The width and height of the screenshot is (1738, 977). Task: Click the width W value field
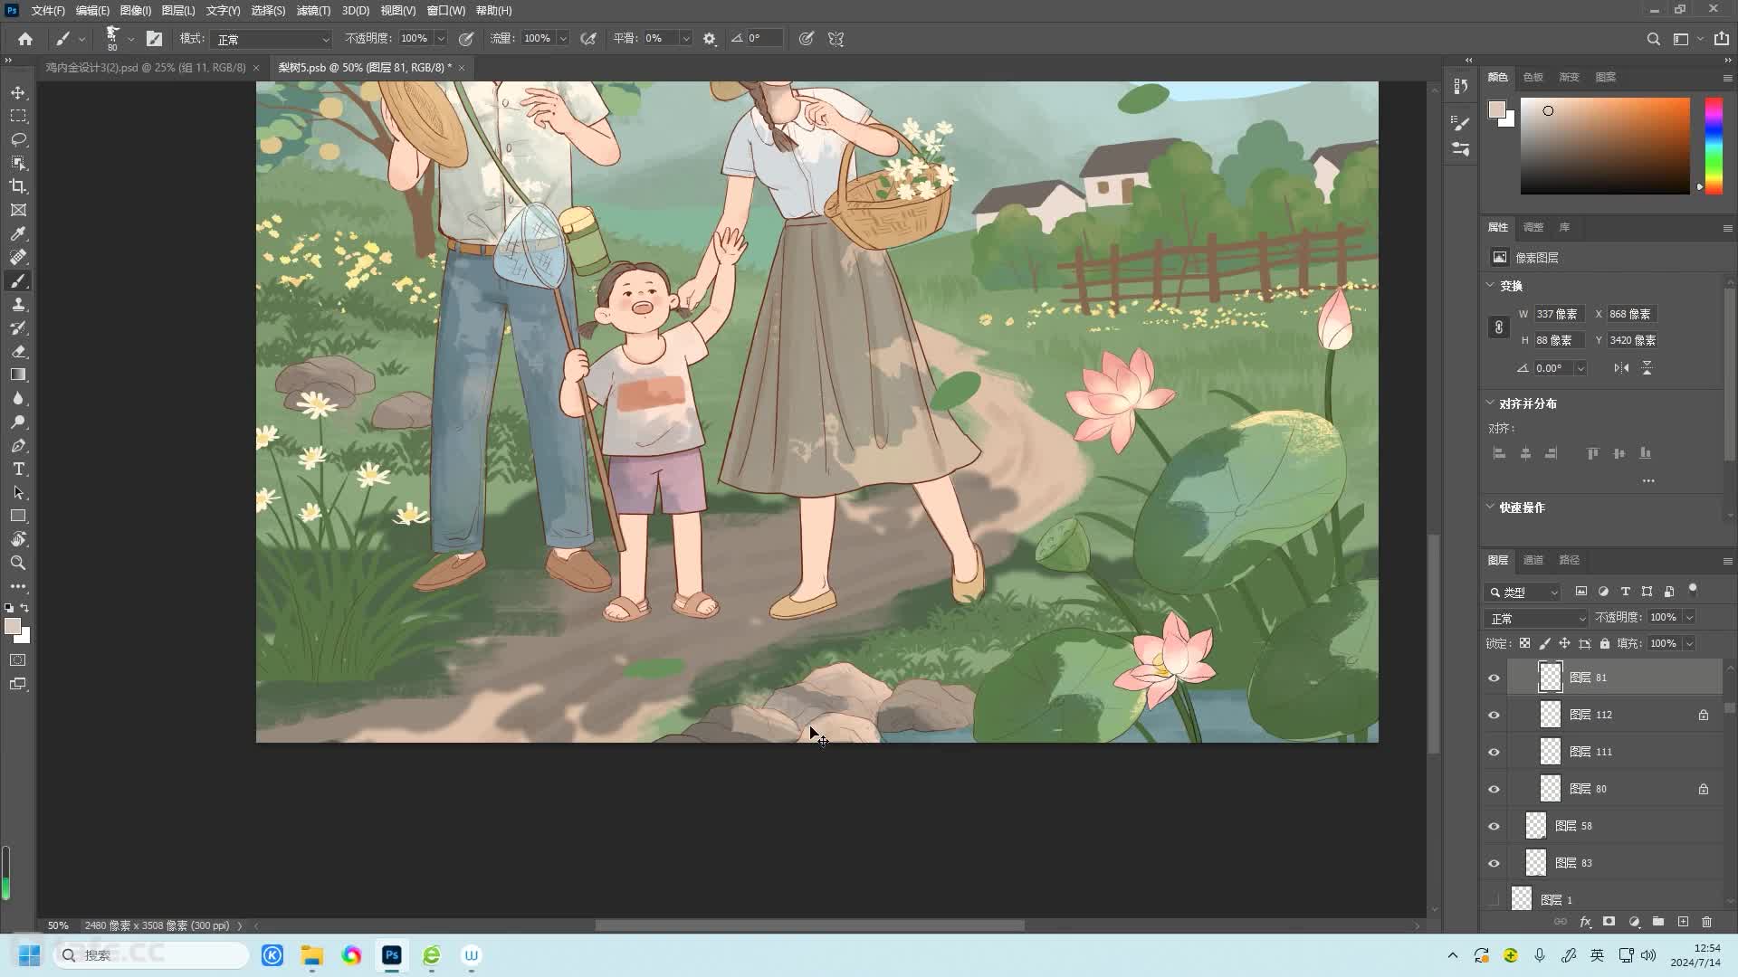pyautogui.click(x=1559, y=314)
